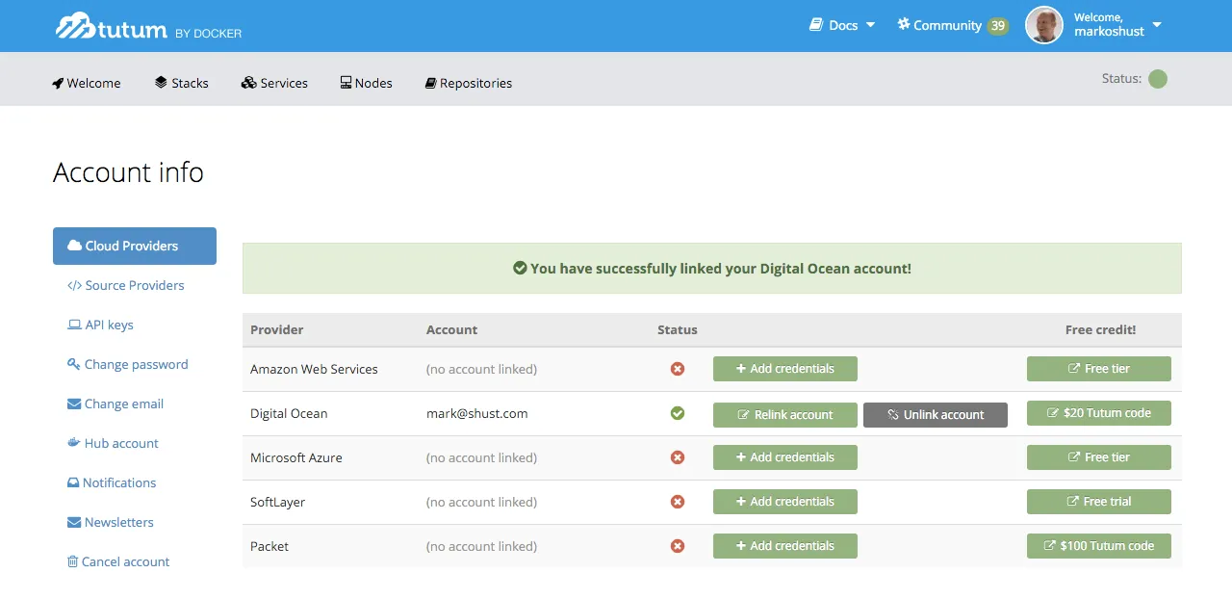Screen dimensions: 1232x599
Task: Click the Digital Ocean green status check
Action: (x=678, y=413)
